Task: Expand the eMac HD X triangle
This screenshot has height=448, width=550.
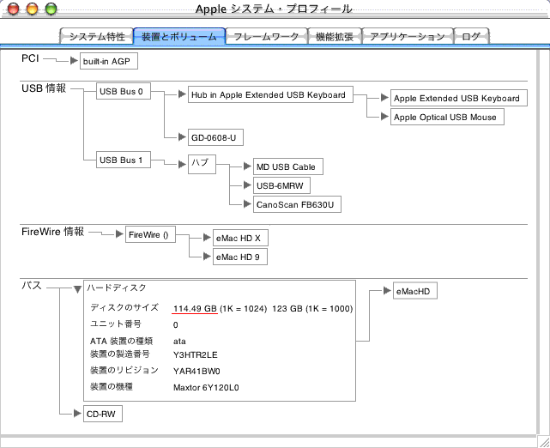Action: click(207, 238)
